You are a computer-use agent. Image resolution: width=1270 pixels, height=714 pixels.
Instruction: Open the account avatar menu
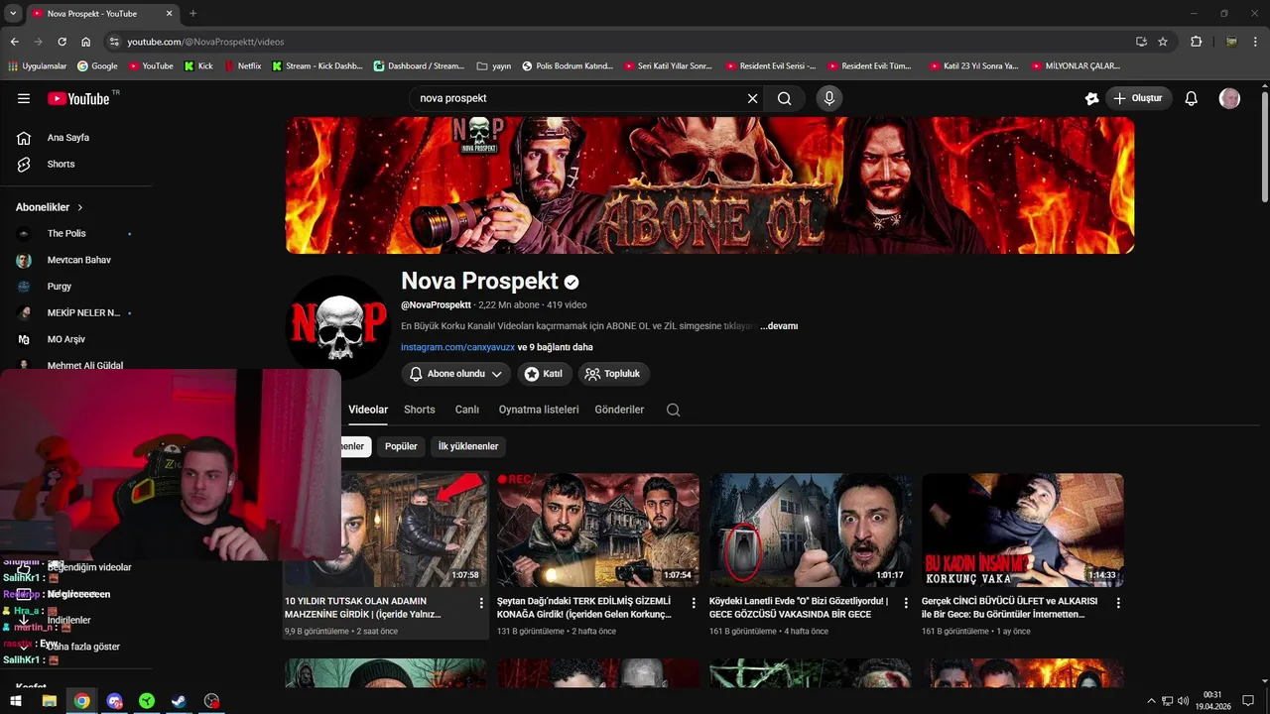coord(1229,98)
